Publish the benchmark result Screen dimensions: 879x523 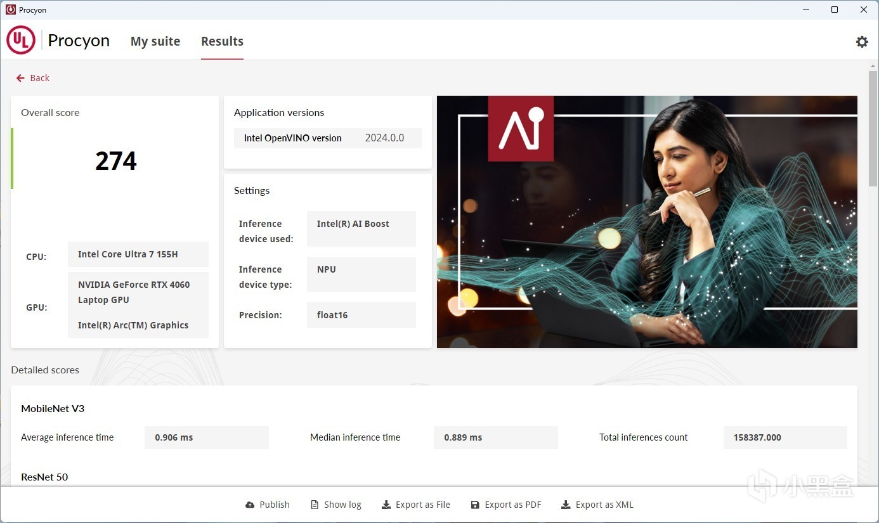click(x=268, y=505)
